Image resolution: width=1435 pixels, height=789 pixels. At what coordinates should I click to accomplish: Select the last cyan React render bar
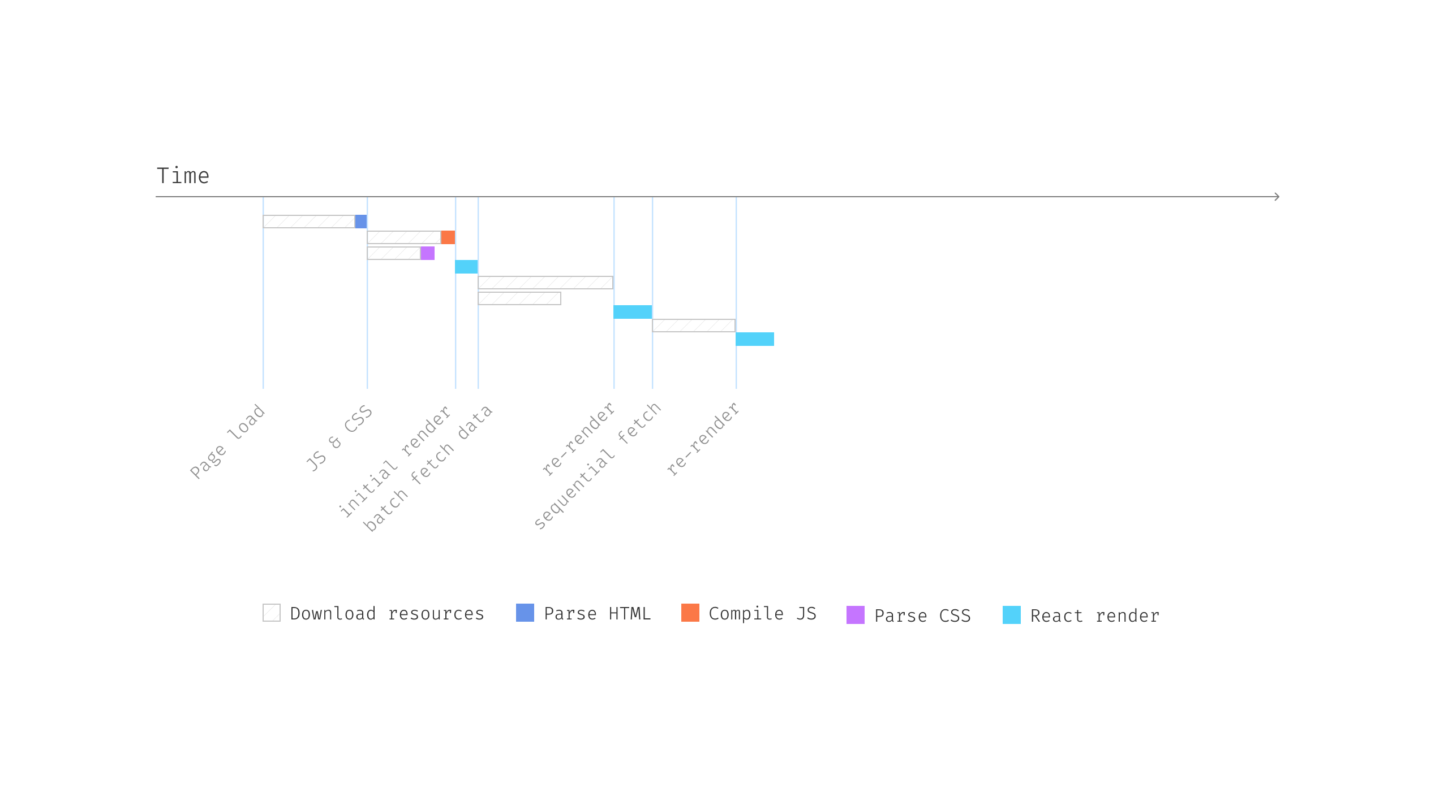755,339
